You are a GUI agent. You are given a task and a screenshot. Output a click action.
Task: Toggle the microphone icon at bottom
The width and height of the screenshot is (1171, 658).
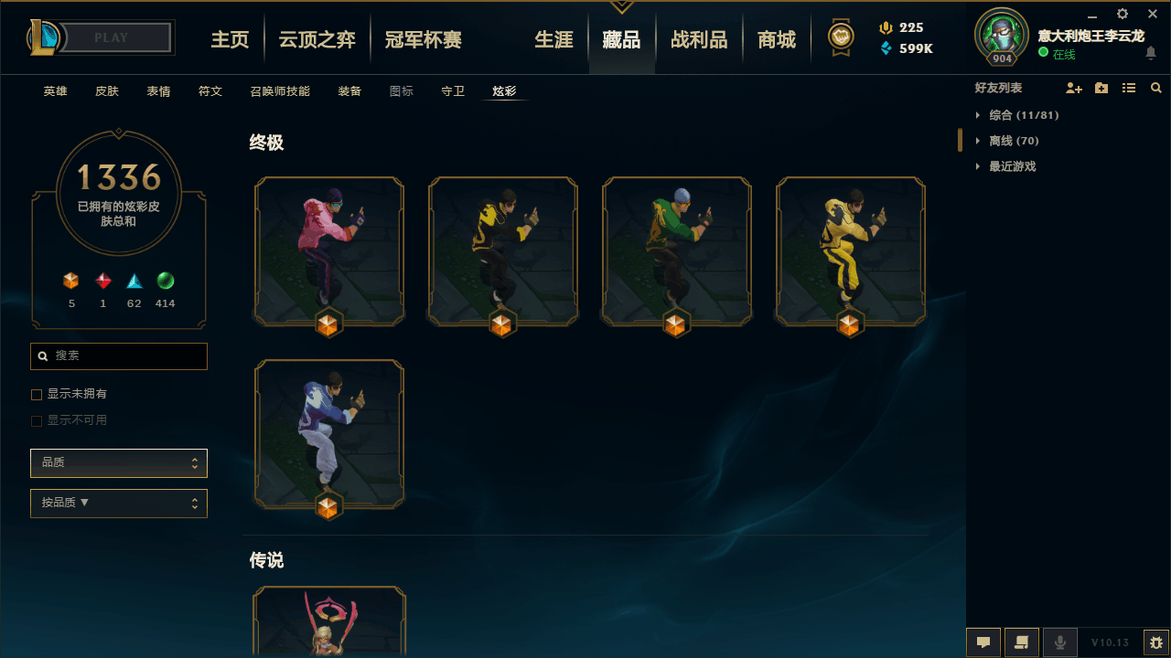[x=1060, y=642]
